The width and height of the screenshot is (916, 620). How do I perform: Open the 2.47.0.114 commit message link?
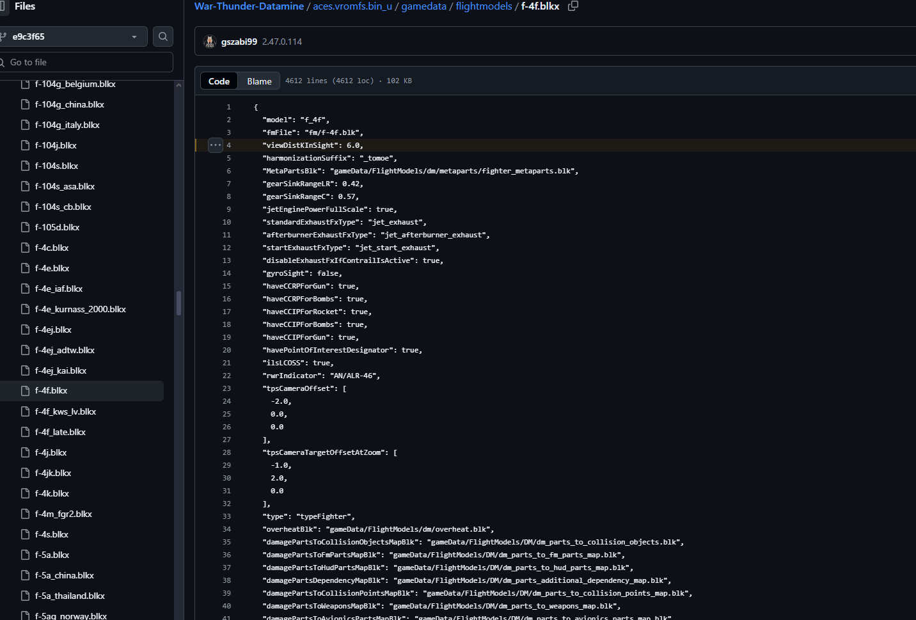click(282, 42)
